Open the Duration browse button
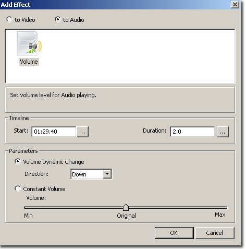This screenshot has height=249, width=246. (x=223, y=132)
